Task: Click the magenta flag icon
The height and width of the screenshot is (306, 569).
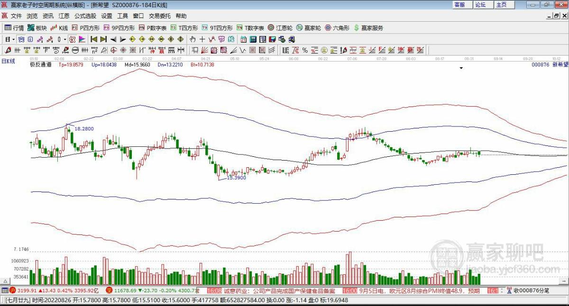Action: [x=82, y=39]
